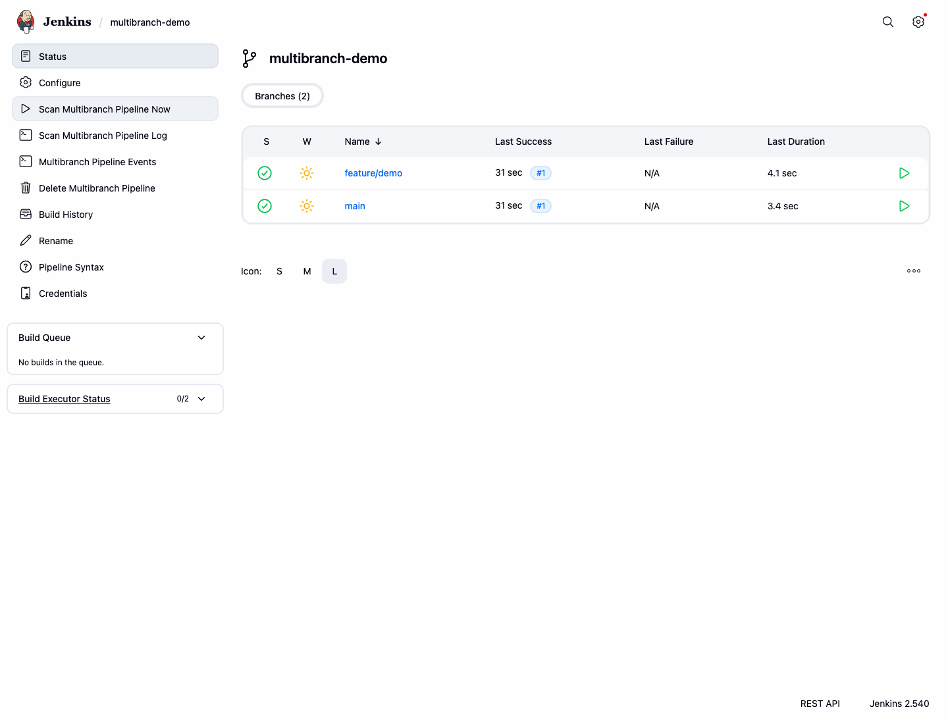
Task: Sort by the Name column arrow
Action: coord(379,142)
